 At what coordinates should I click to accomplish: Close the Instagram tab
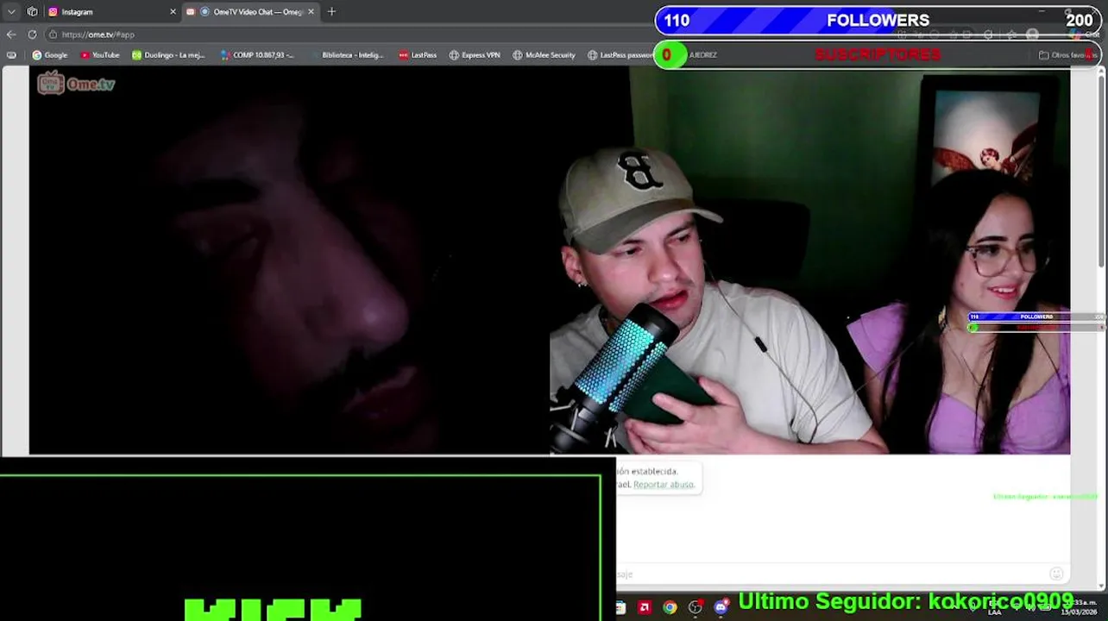[x=173, y=12]
